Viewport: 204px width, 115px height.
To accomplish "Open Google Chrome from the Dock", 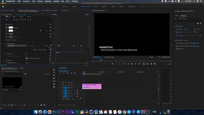I will pyautogui.click(x=124, y=112).
